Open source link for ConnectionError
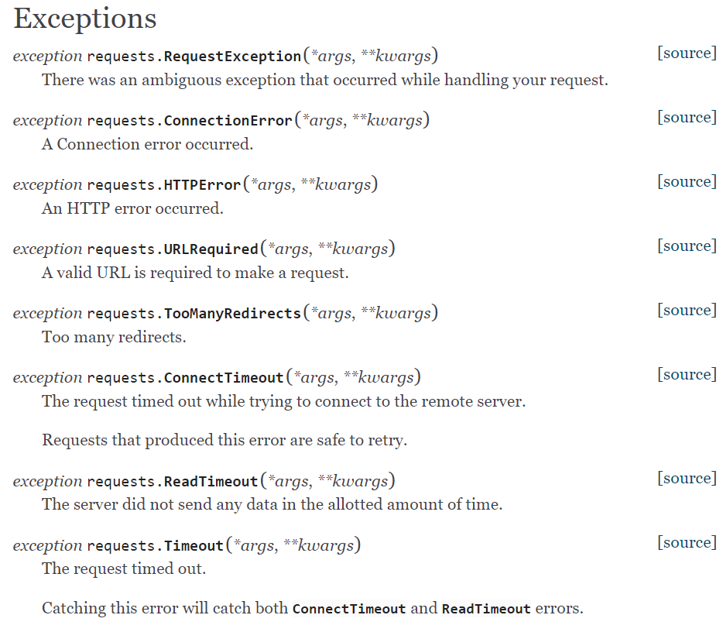Viewport: 723px width, 639px height. click(687, 117)
